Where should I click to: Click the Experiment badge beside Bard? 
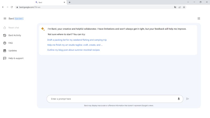coord(19,19)
